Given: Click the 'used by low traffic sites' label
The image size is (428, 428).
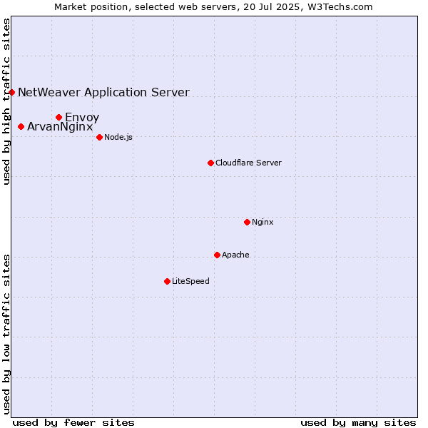Looking at the screenshot, I should coord(6,335).
